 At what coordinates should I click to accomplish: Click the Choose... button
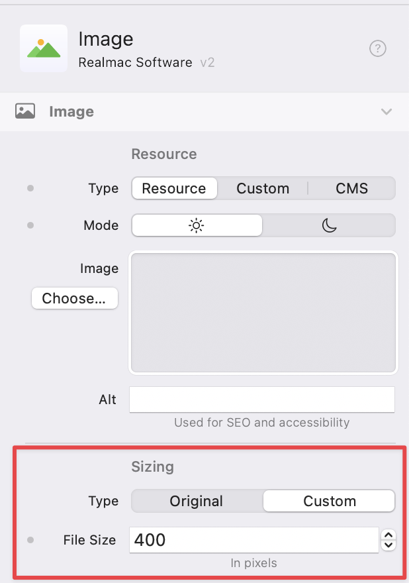click(x=74, y=298)
